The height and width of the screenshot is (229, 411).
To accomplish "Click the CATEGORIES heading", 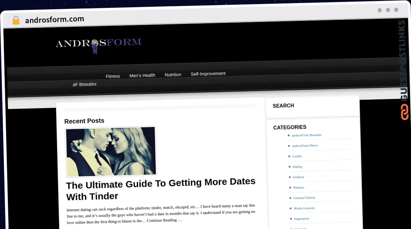I will point(290,127).
